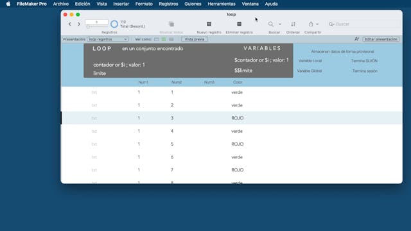
Task: Click the Nuevo registro icon
Action: (x=209, y=24)
